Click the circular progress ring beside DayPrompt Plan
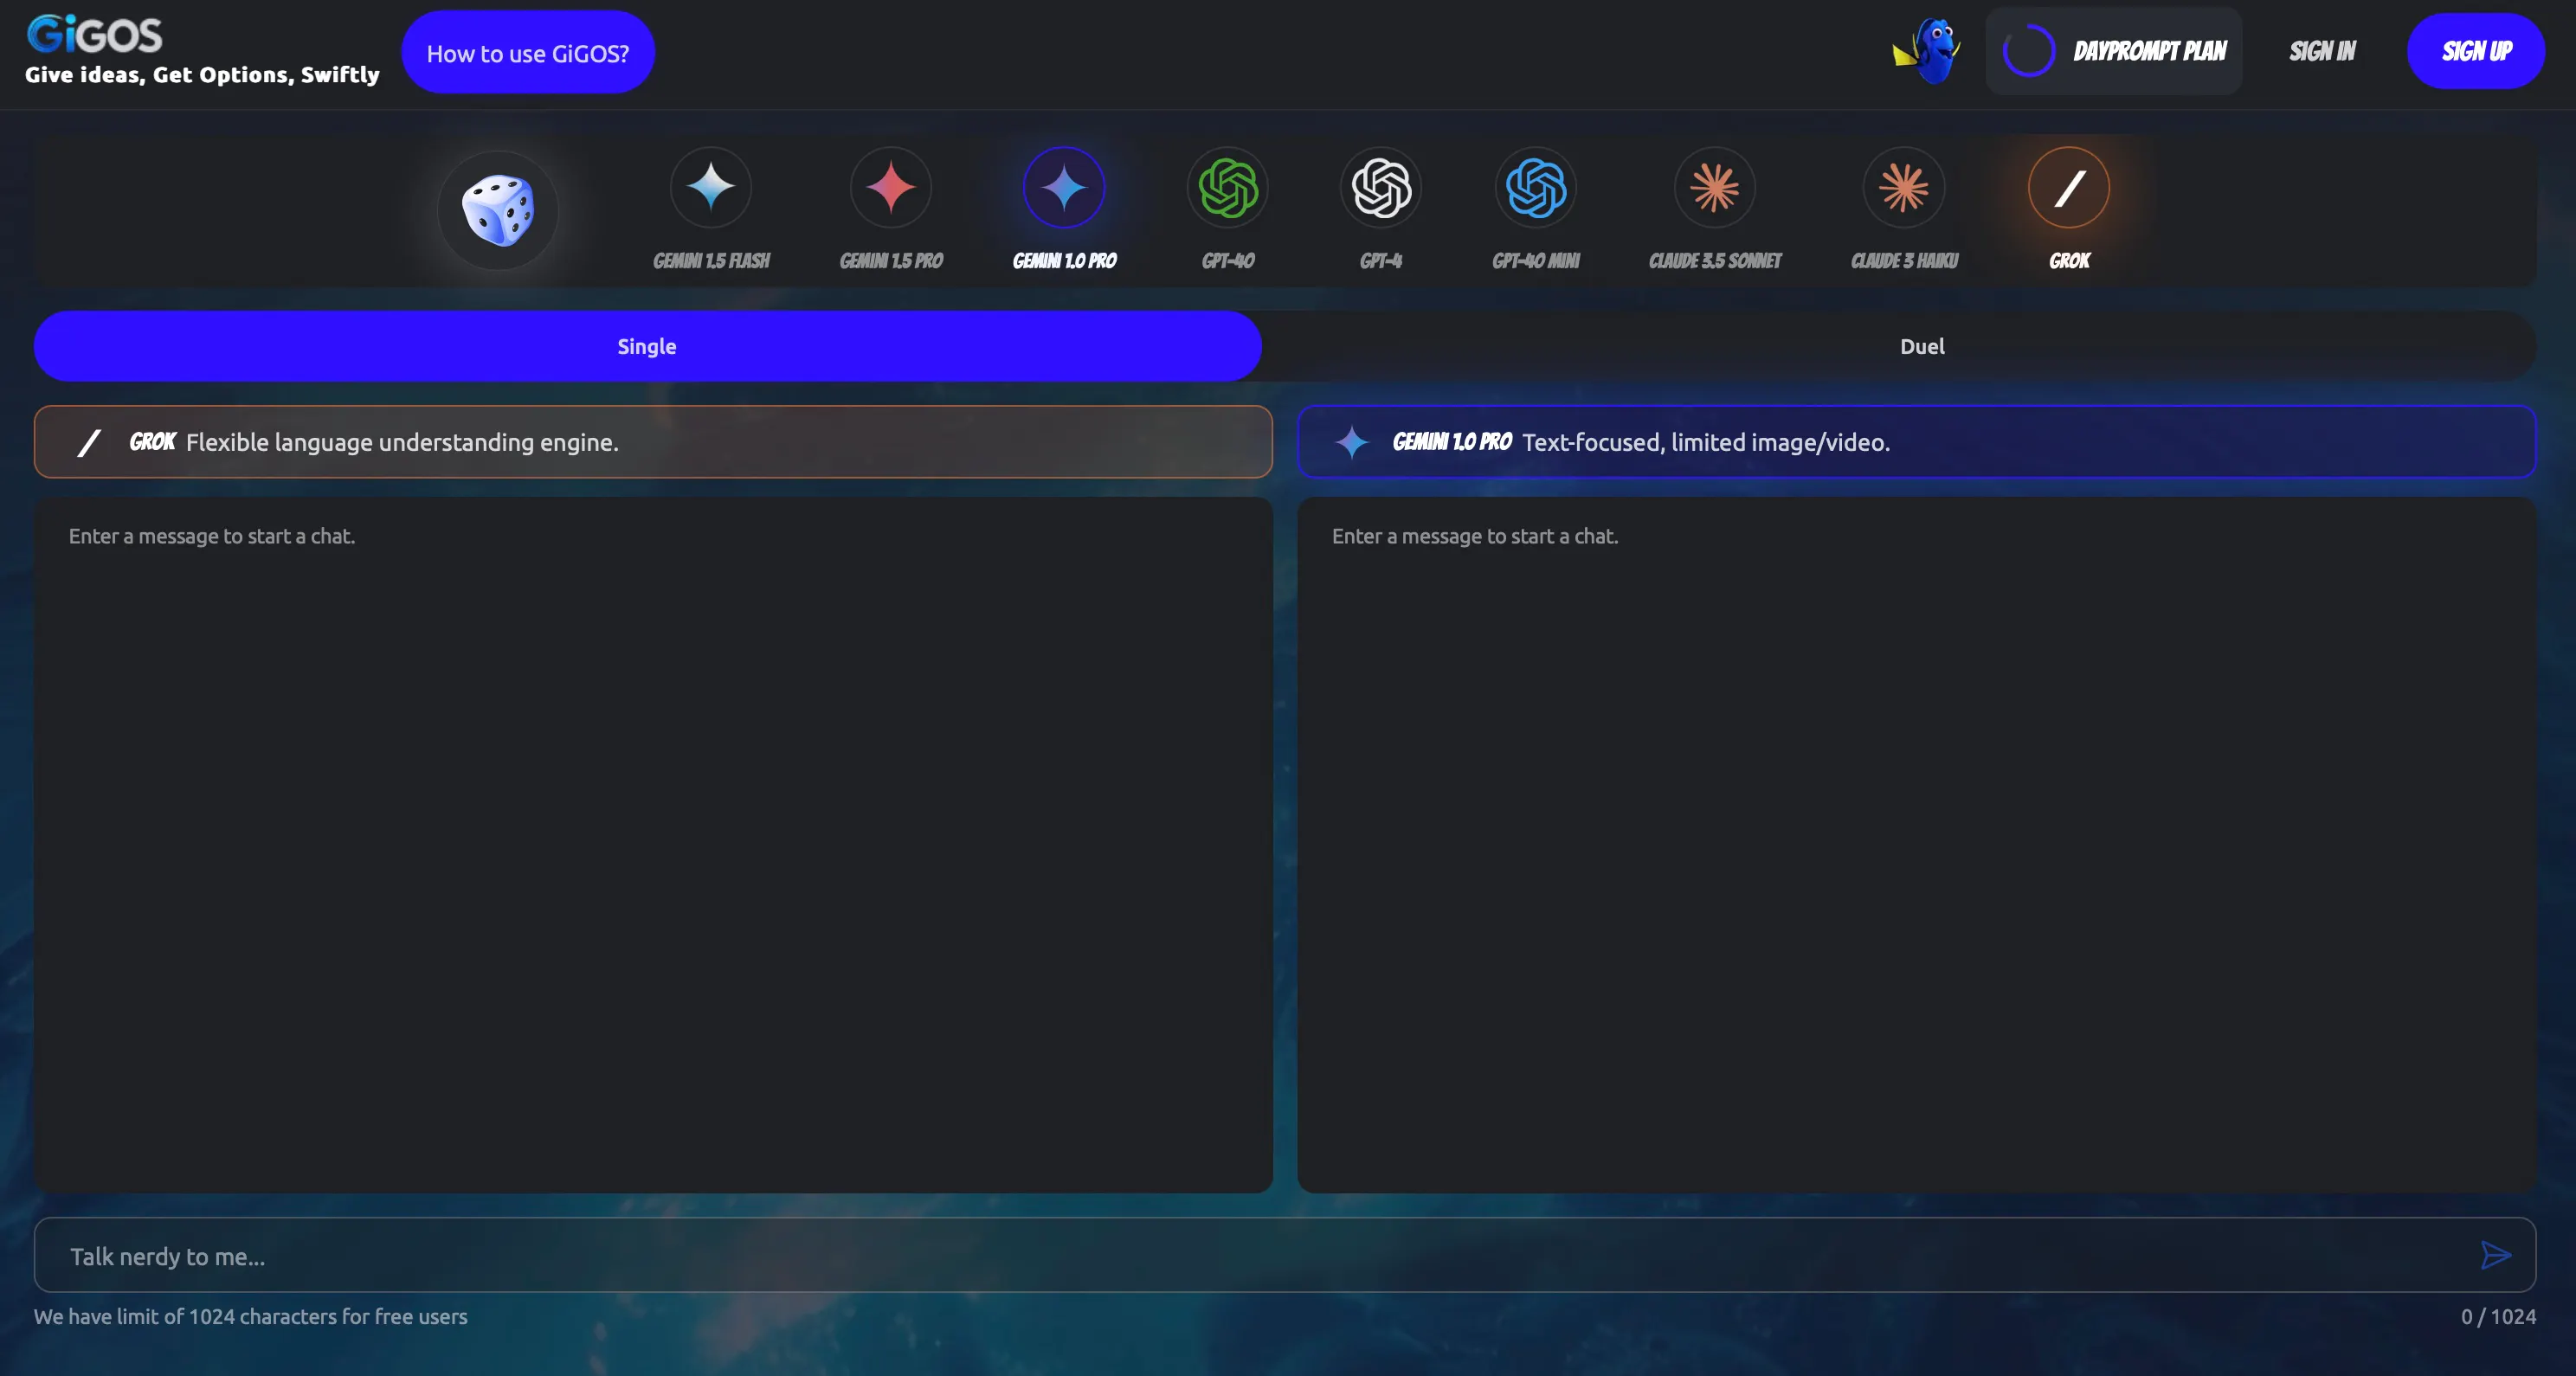Viewport: 2576px width, 1376px height. pyautogui.click(x=2029, y=50)
